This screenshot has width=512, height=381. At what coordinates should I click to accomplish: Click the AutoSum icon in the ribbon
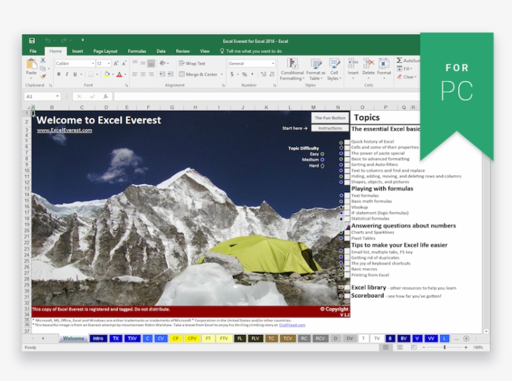(x=400, y=60)
